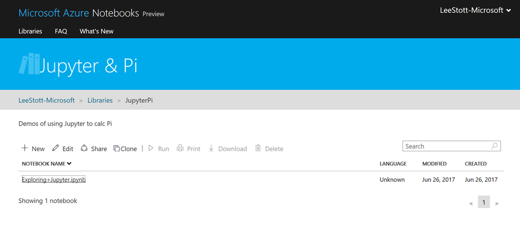Click the library books logo icon

point(28,64)
